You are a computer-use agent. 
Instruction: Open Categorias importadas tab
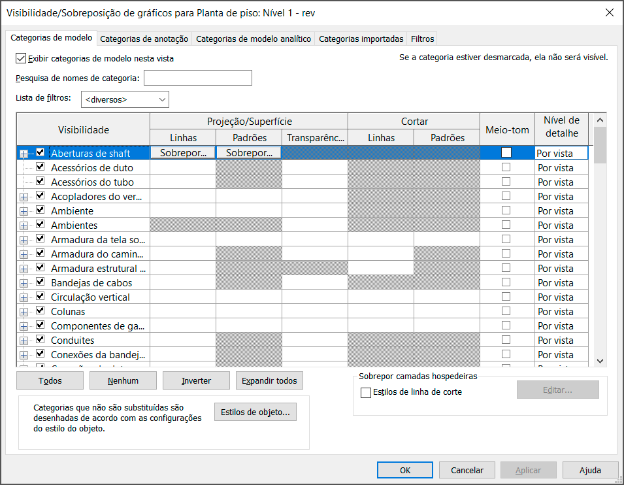361,39
